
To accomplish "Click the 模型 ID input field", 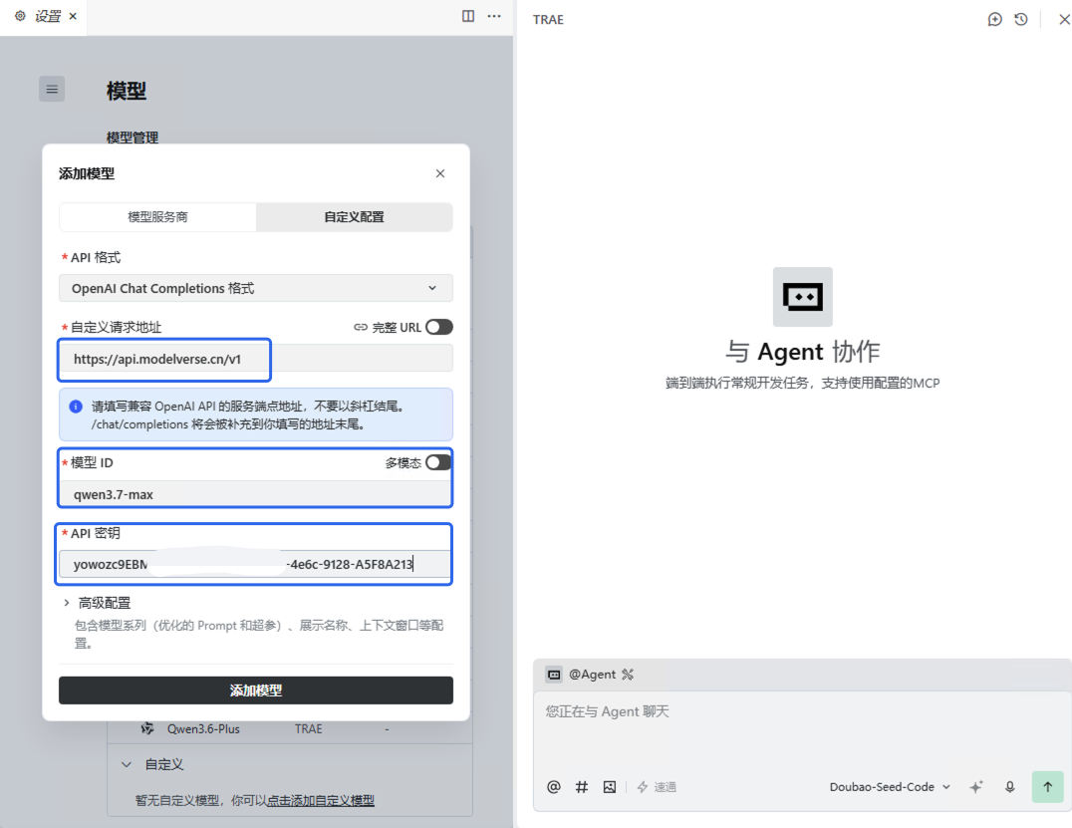I will tap(256, 494).
